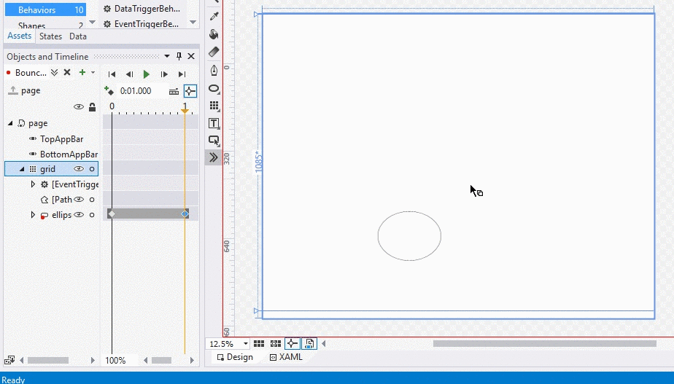Hide the Path element
The width and height of the screenshot is (674, 384).
(x=79, y=200)
